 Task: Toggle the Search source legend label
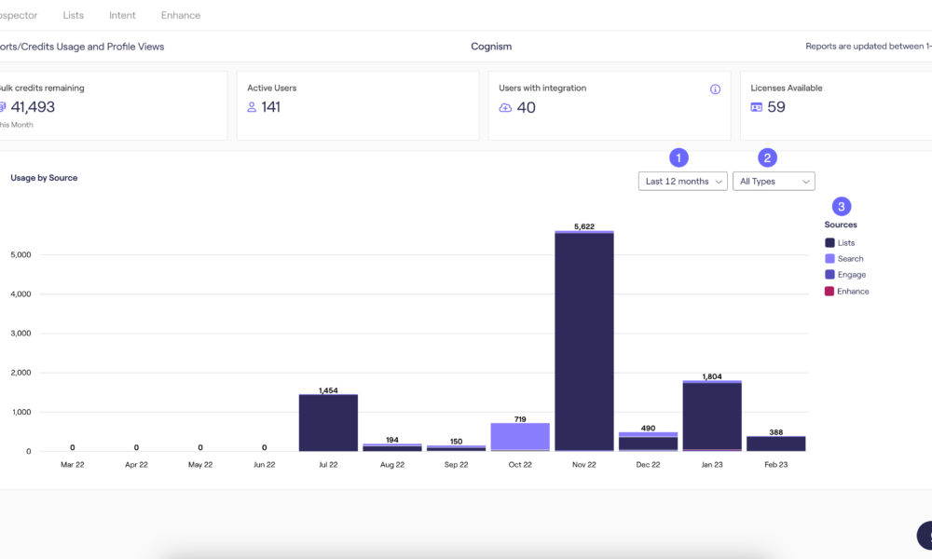click(x=851, y=258)
